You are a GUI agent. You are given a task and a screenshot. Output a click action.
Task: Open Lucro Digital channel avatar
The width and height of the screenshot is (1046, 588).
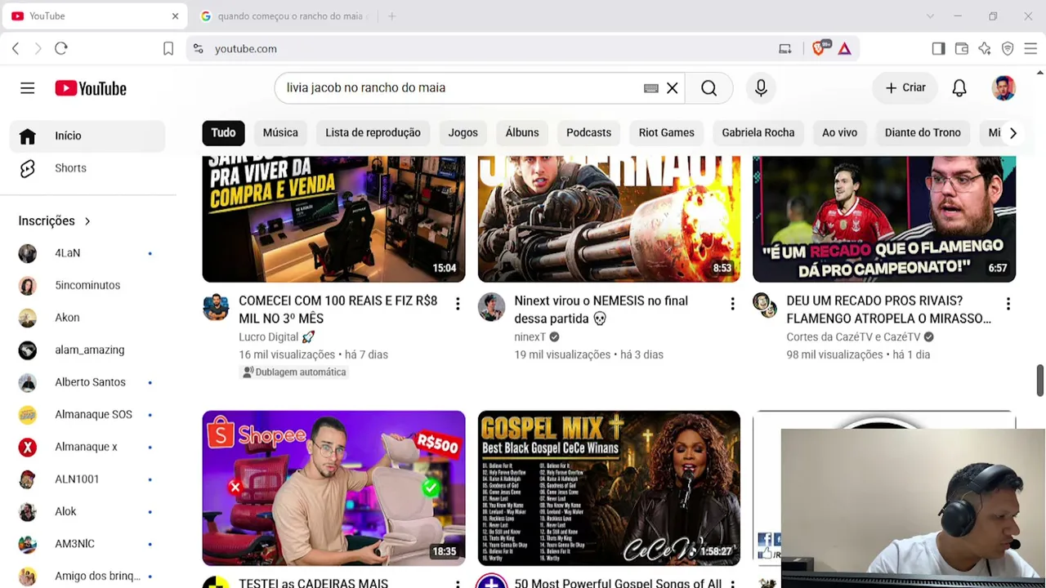[x=216, y=307]
